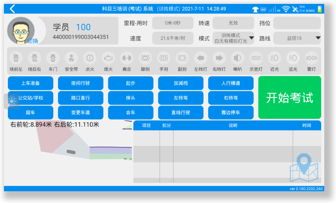Toggle the 近光 low beam light
336x203 pixels.
point(274,58)
